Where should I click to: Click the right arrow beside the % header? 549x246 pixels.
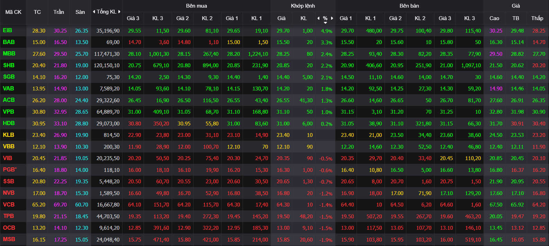tap(332, 18)
